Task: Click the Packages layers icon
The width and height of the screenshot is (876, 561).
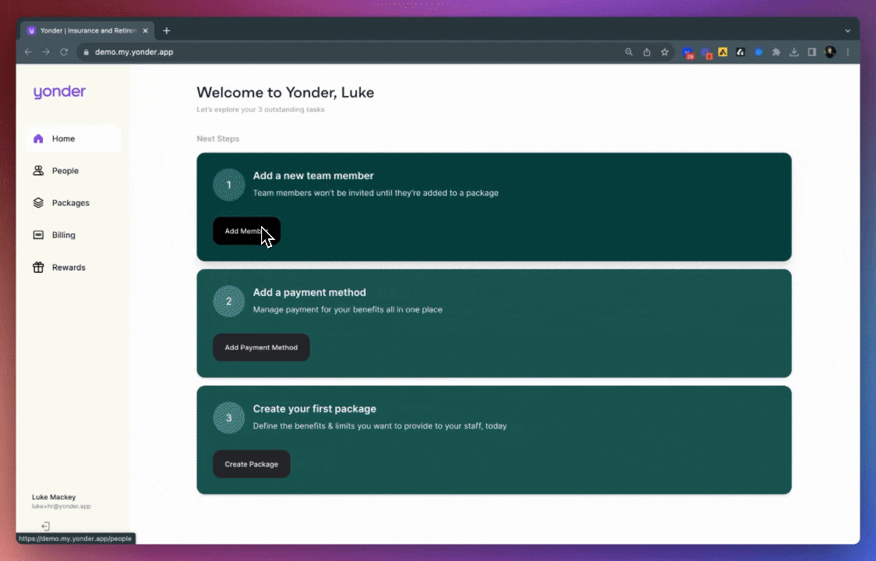Action: pos(38,203)
